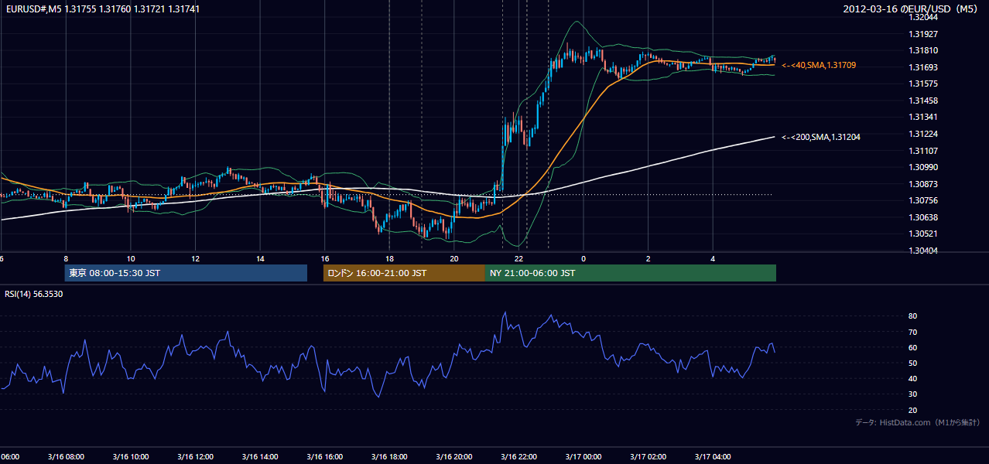This screenshot has height=464, width=989.
Task: Click price axis label 1.30521
Action: coord(923,234)
